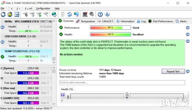Click the globe with computer monitor icon

pyautogui.click(x=76, y=14)
